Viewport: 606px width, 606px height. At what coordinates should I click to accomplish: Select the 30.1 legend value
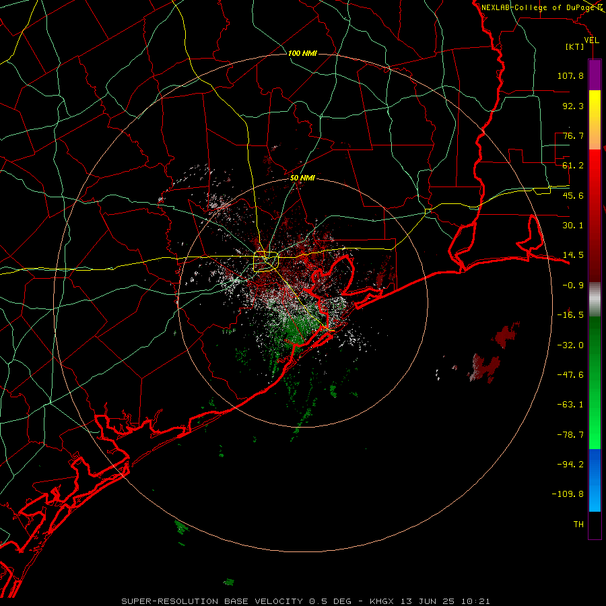pyautogui.click(x=573, y=226)
